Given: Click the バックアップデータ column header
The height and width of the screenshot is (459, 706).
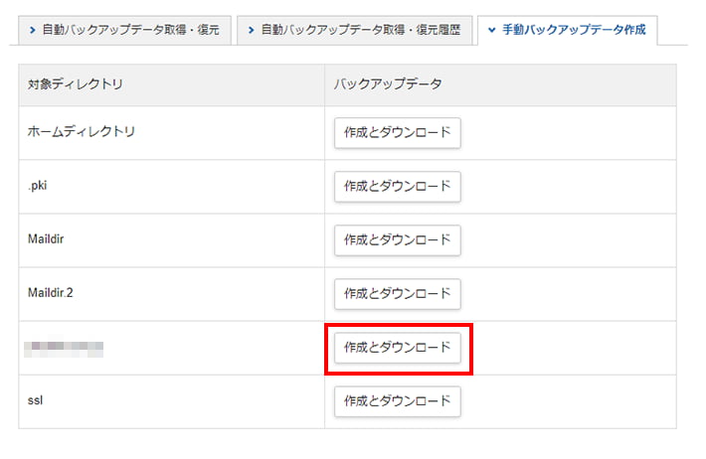Looking at the screenshot, I should 388,85.
